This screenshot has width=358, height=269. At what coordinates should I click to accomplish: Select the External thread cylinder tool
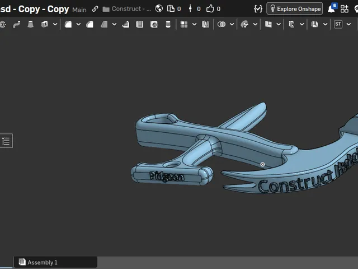click(x=168, y=24)
